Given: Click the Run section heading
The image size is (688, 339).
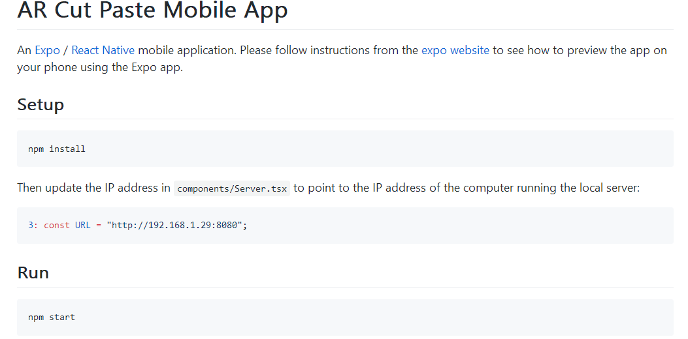Looking at the screenshot, I should tap(33, 272).
